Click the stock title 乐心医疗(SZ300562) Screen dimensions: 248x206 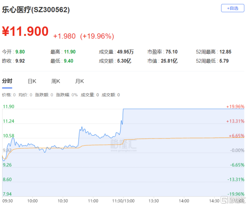coord(36,10)
